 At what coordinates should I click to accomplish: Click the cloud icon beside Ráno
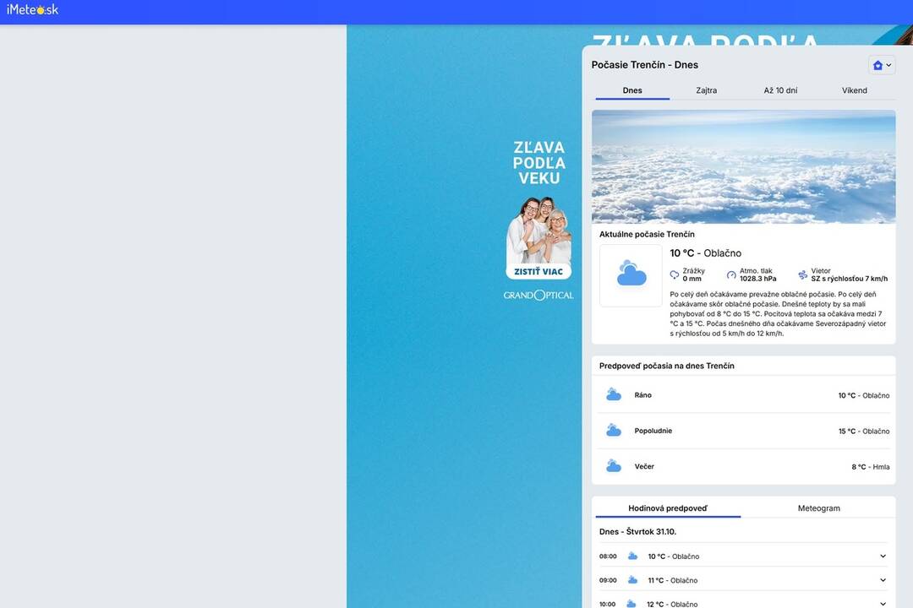614,395
